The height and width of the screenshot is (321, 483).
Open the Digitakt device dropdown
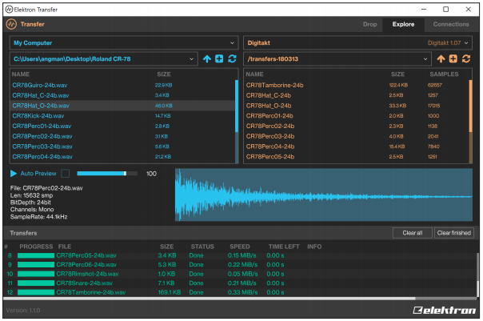(x=357, y=43)
